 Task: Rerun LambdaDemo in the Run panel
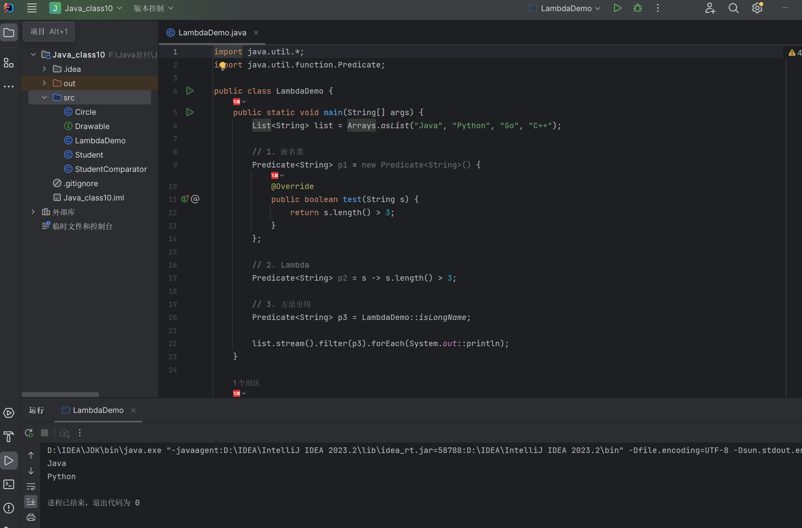[29, 433]
